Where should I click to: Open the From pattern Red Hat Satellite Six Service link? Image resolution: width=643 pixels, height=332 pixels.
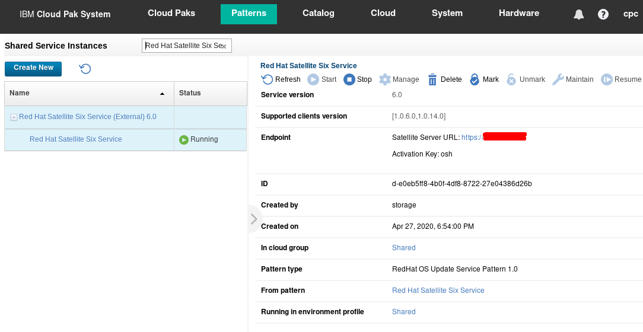438,290
